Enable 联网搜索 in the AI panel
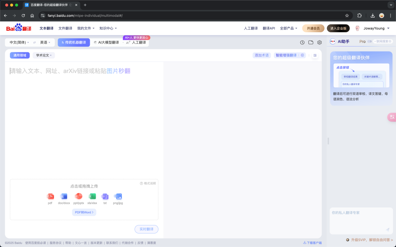 pos(382,41)
